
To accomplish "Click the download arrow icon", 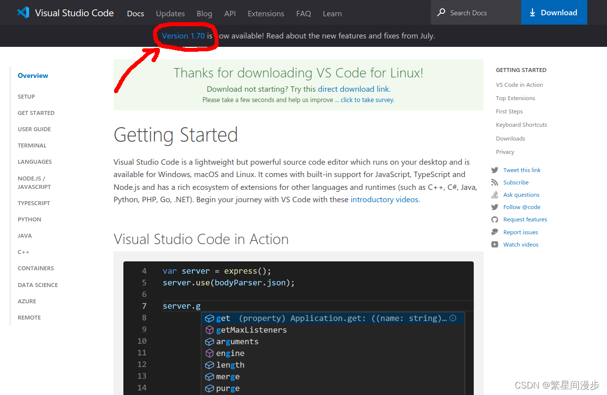I will (532, 13).
